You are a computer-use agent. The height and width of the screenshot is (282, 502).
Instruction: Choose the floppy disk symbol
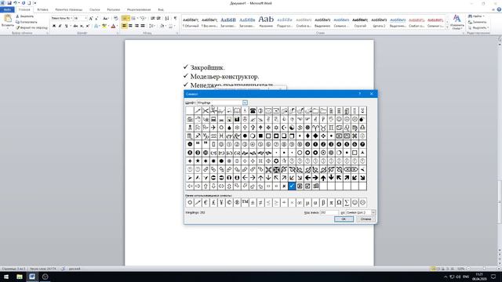pos(237,119)
